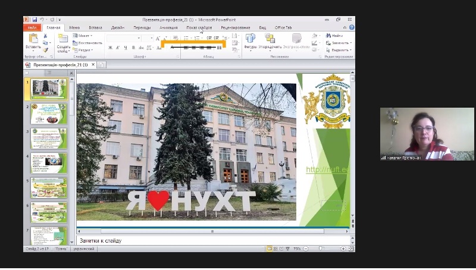Click the Paste (Вставить) clipboard icon
This screenshot has width=476, height=270.
tap(33, 39)
